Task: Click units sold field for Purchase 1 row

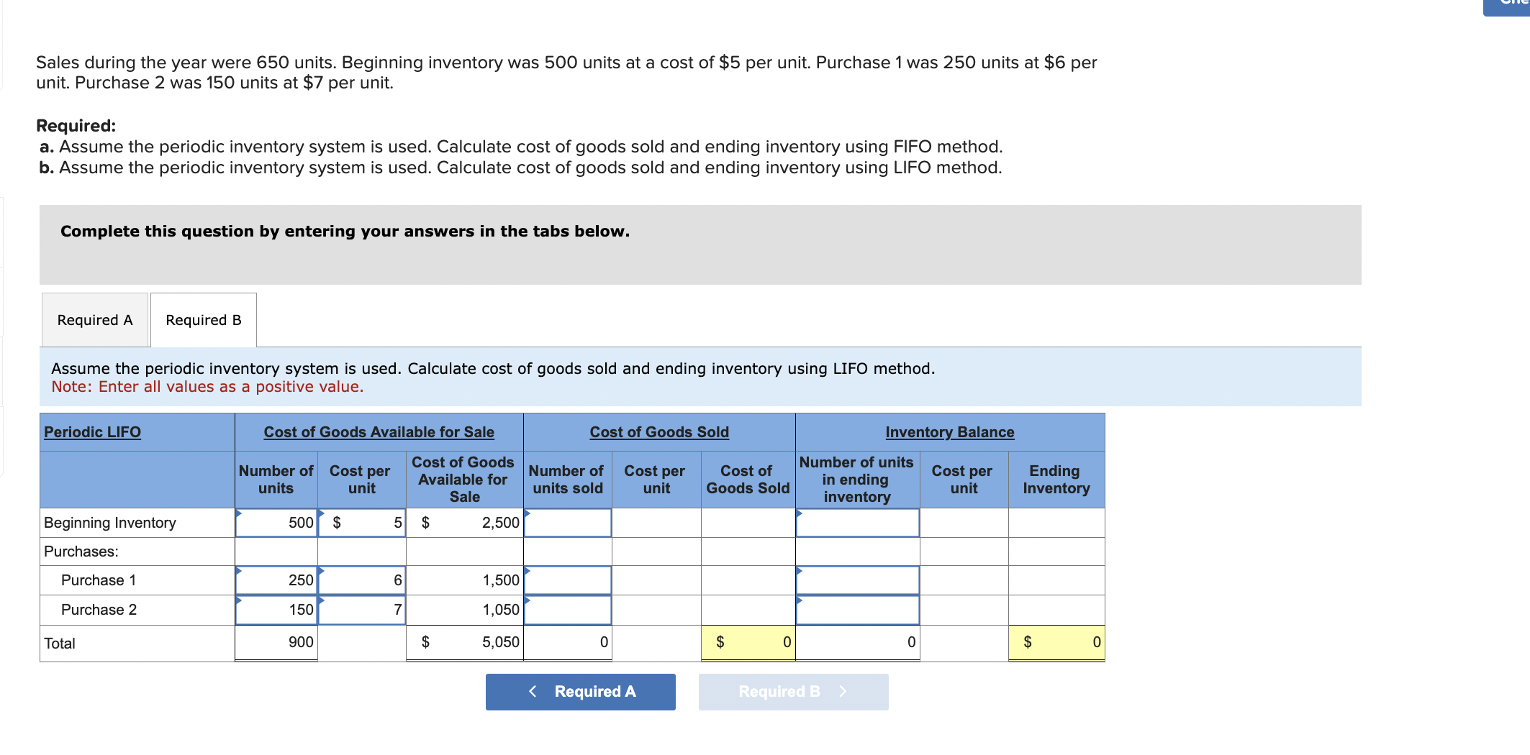Action: (x=567, y=580)
